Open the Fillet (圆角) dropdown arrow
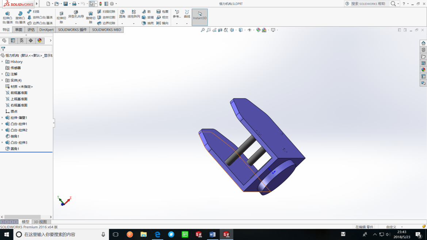The image size is (427, 240). [x=122, y=23]
